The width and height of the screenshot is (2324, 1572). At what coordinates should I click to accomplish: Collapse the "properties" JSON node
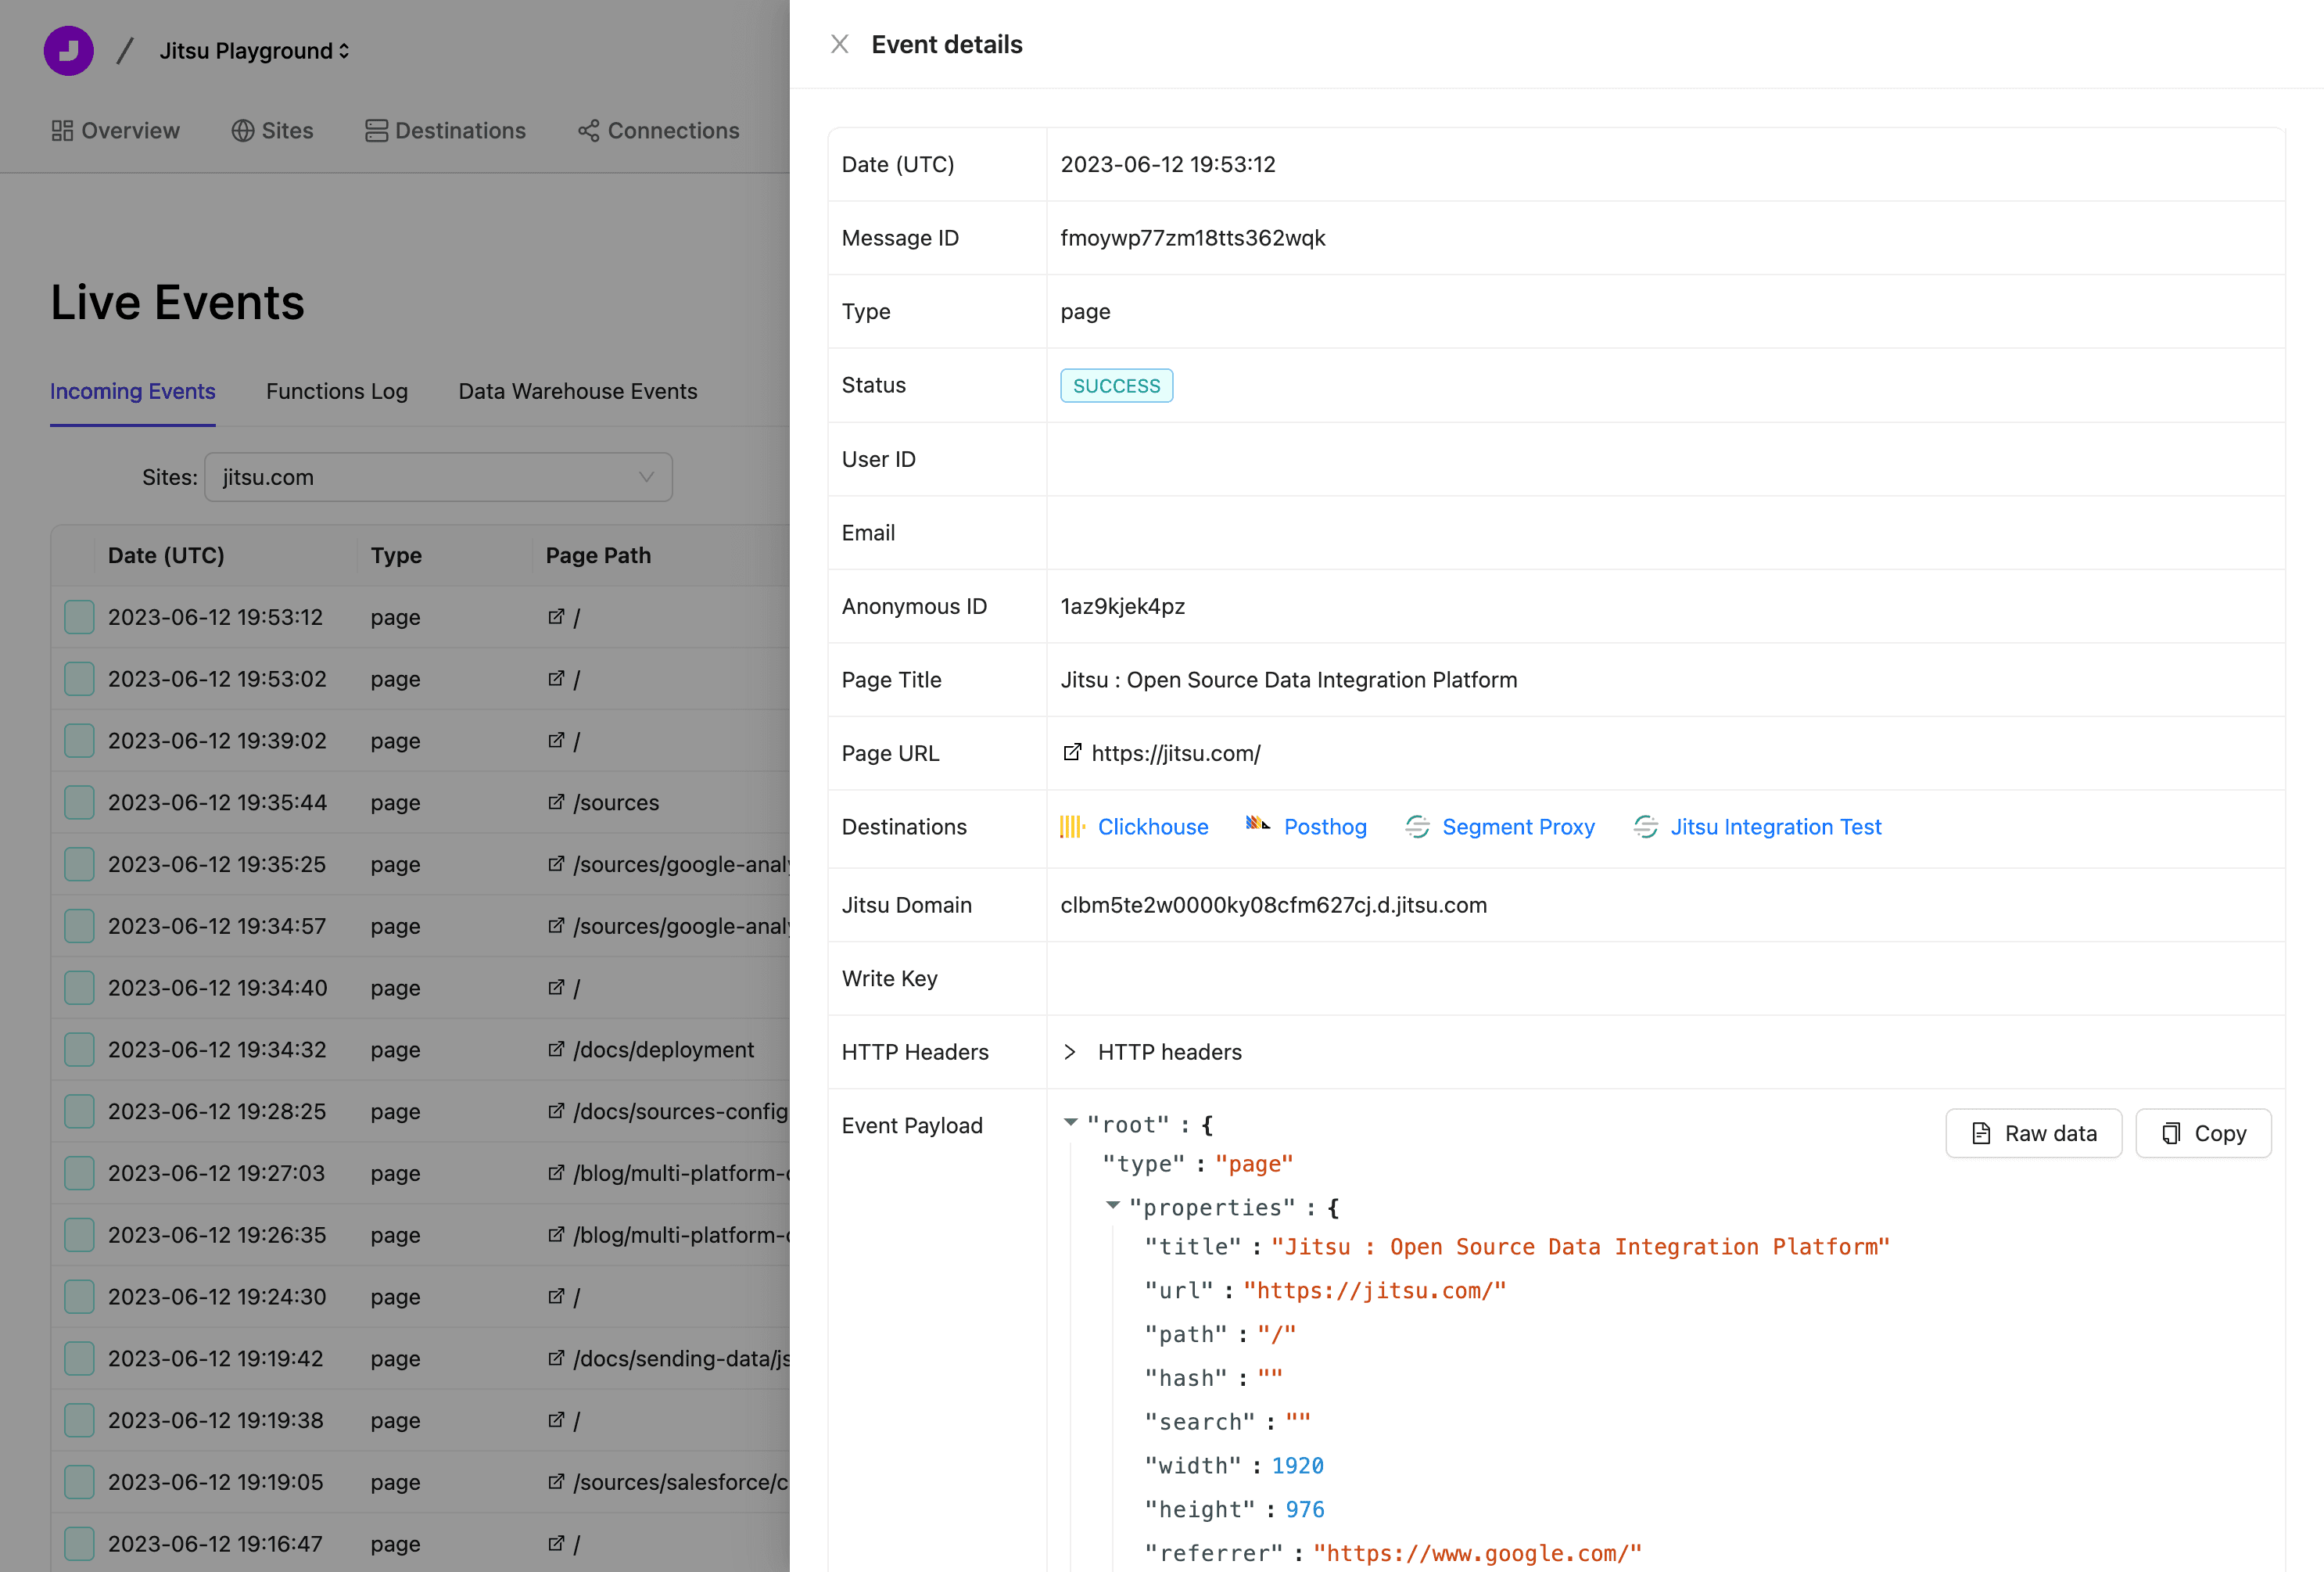pos(1112,1206)
